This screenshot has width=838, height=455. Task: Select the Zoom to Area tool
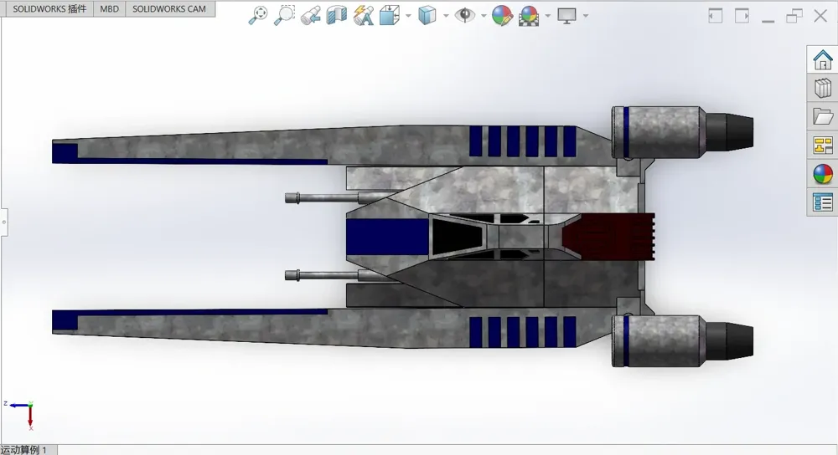[x=284, y=15]
